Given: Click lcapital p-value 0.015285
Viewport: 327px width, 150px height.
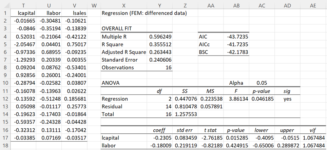Looking at the screenshot, I should [x=237, y=138].
